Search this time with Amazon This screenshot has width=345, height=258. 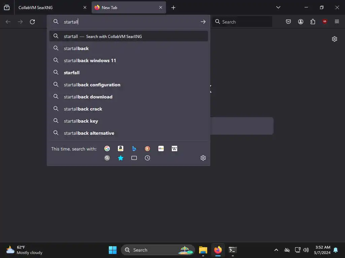click(121, 148)
